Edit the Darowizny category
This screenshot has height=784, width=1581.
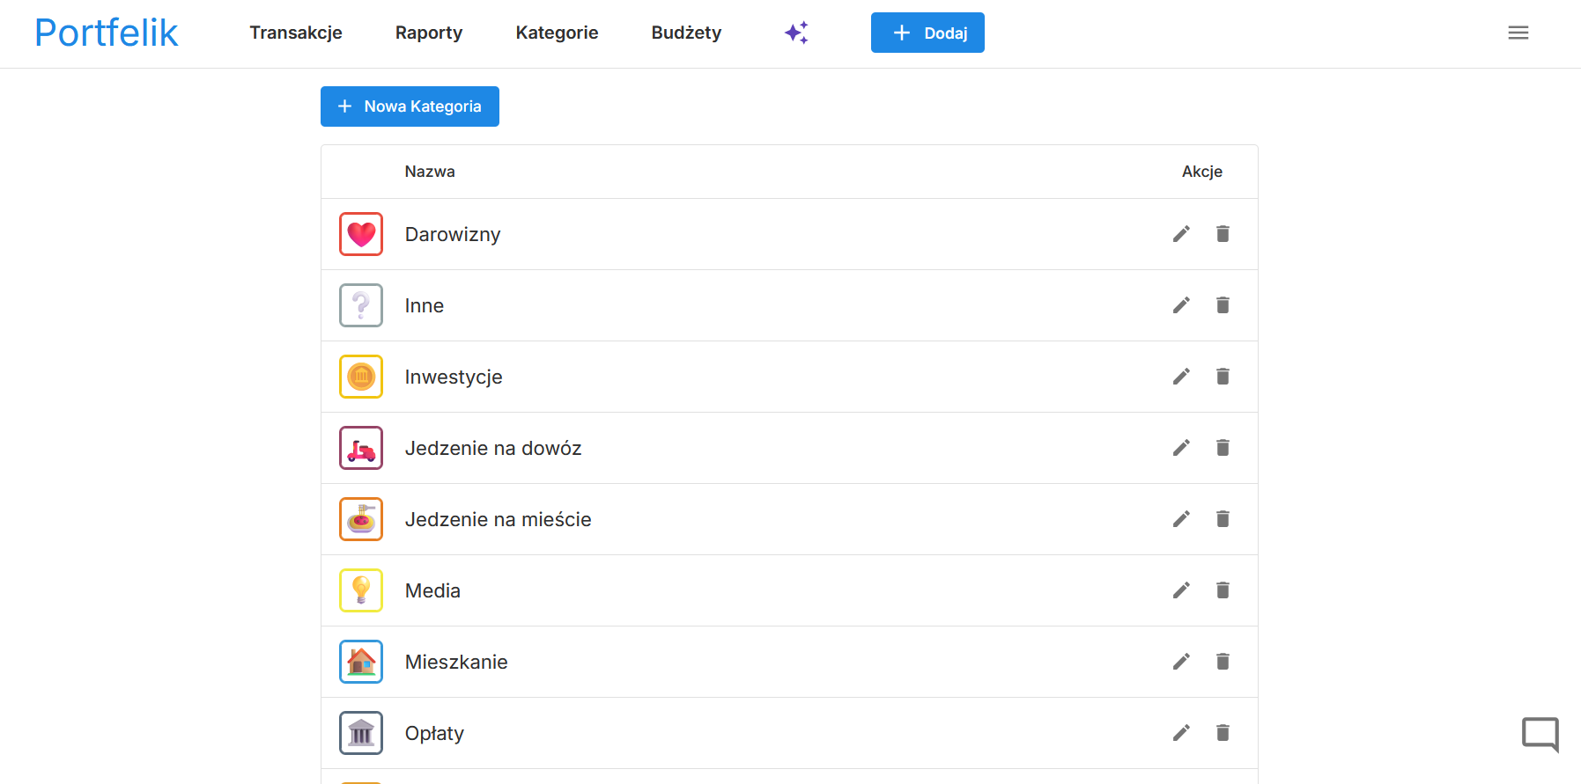pos(1181,234)
